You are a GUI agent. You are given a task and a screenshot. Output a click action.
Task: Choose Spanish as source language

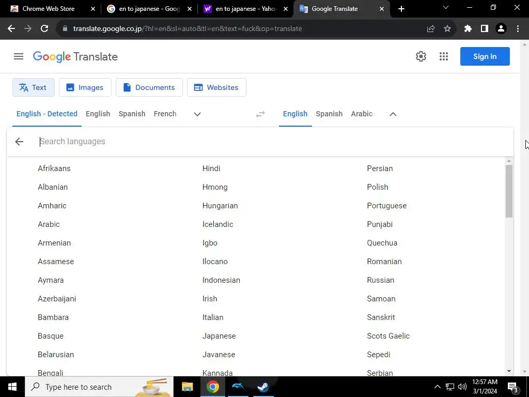[x=132, y=114]
